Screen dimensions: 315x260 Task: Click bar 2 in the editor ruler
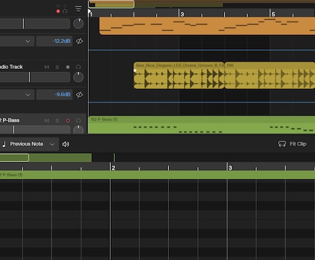click(x=113, y=168)
